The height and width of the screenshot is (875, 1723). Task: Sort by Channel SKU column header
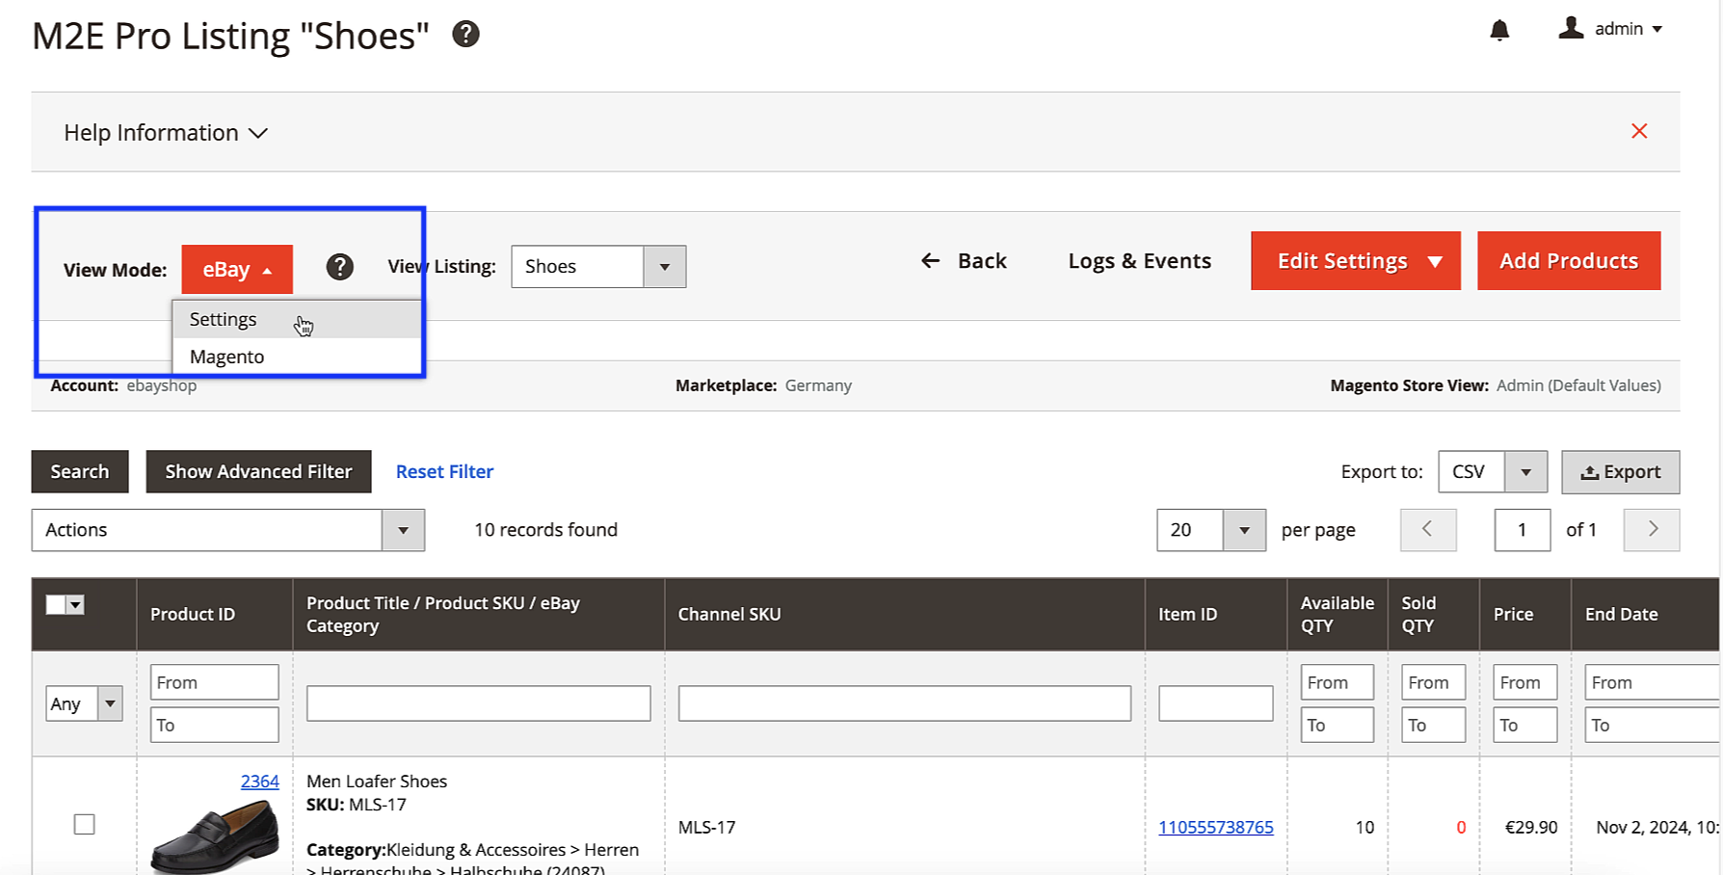(729, 614)
